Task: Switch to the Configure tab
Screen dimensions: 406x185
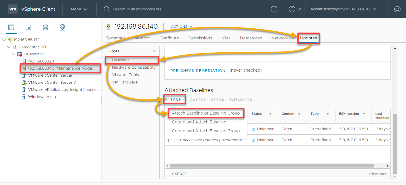Action: coord(169,38)
